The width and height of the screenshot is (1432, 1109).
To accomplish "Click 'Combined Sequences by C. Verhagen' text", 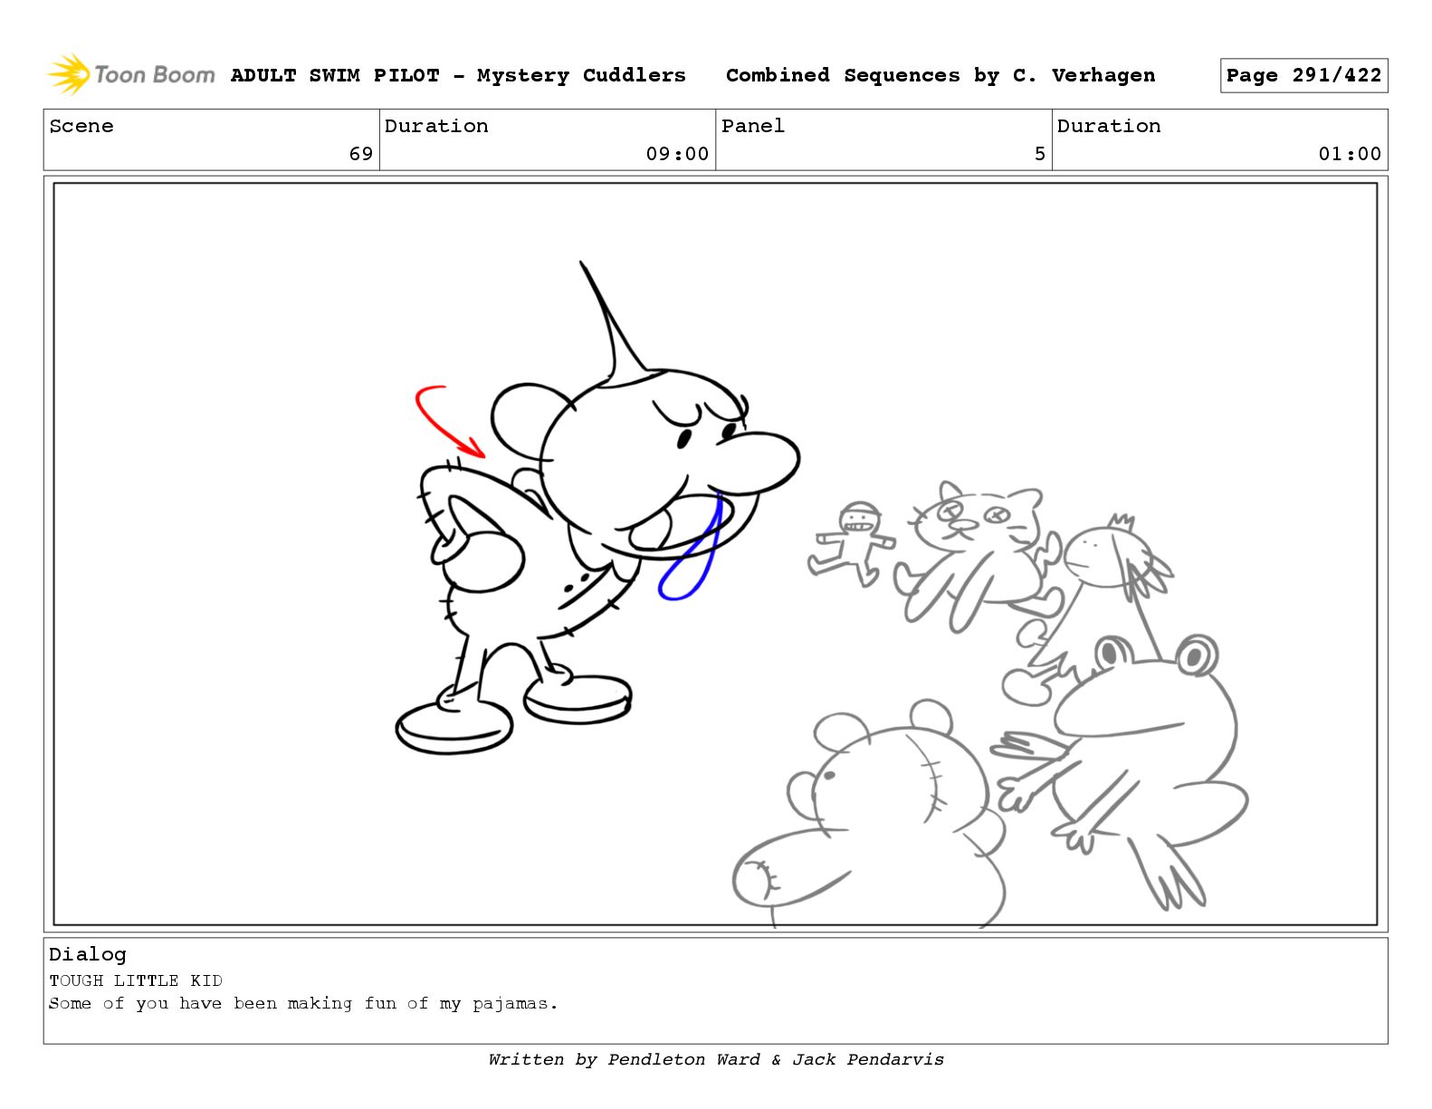I will pyautogui.click(x=940, y=75).
